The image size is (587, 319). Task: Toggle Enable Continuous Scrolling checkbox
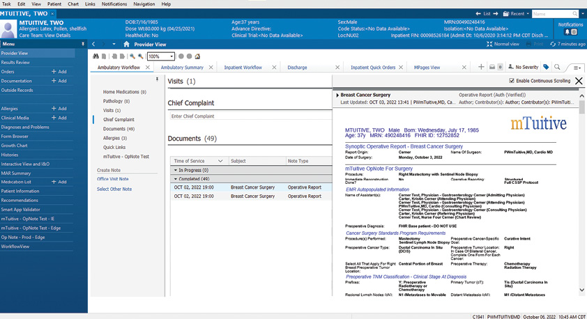click(512, 81)
